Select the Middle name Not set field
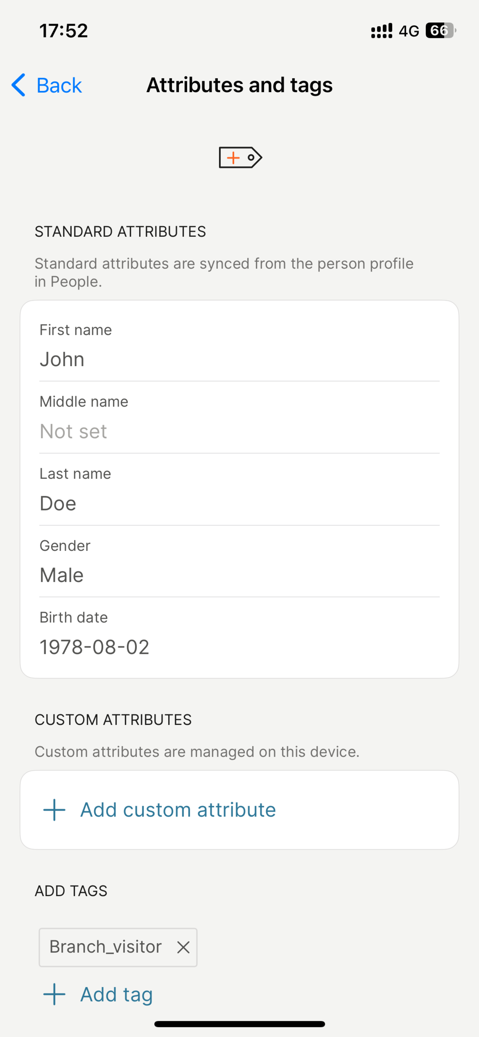Viewport: 479px width, 1037px height. 239,417
